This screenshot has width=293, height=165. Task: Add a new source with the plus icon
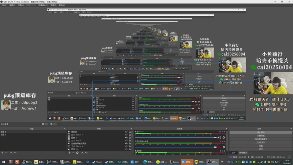tap(69, 153)
